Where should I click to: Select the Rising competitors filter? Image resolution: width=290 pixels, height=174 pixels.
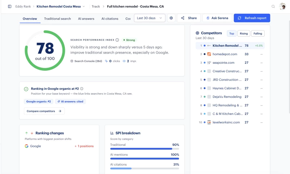coord(244,33)
